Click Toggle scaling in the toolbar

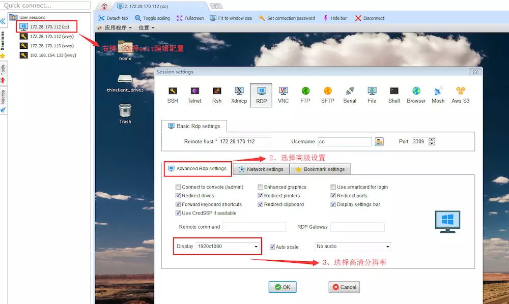(152, 18)
